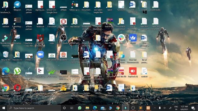The width and height of the screenshot is (198, 111).
Task: Open XAMPP from the taskbar
Action: (148, 108)
